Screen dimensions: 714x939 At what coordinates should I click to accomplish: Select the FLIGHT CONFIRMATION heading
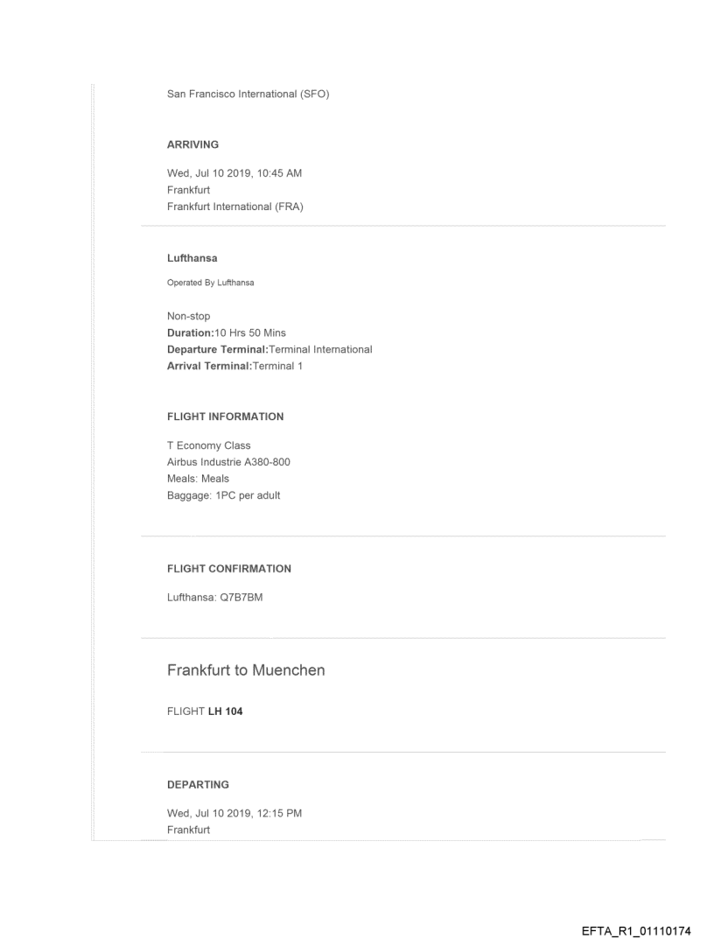229,569
